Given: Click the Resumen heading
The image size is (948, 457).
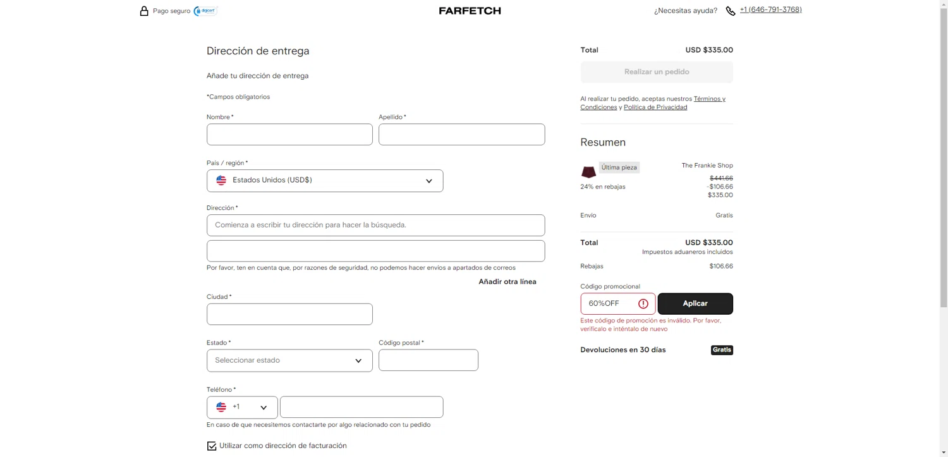Looking at the screenshot, I should tap(603, 142).
